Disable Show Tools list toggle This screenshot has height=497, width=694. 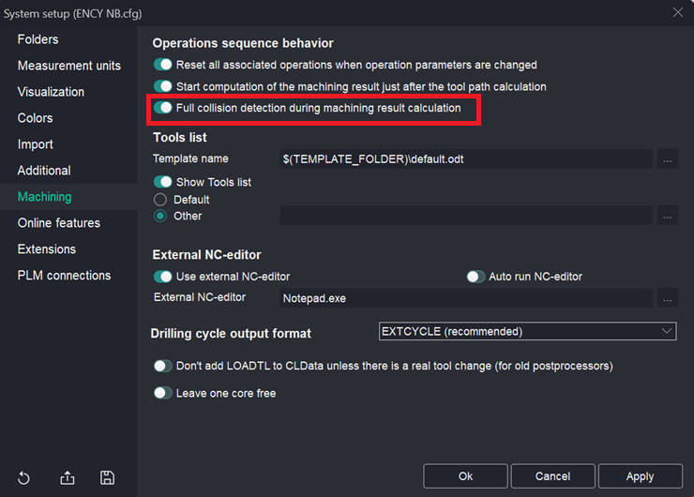pyautogui.click(x=163, y=182)
